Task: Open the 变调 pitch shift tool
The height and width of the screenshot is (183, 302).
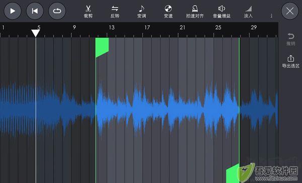Action: (x=141, y=12)
